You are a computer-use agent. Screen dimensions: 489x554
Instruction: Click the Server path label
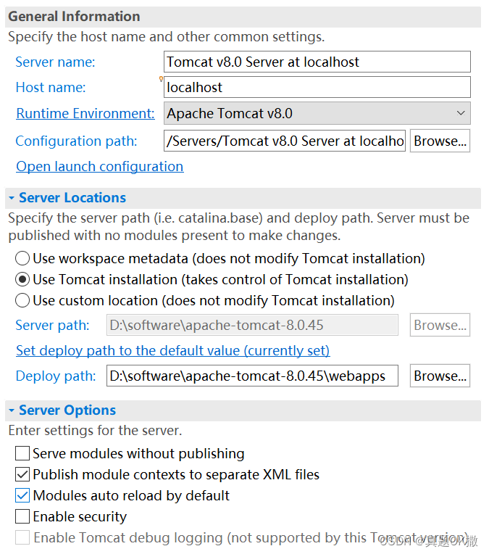(x=53, y=325)
